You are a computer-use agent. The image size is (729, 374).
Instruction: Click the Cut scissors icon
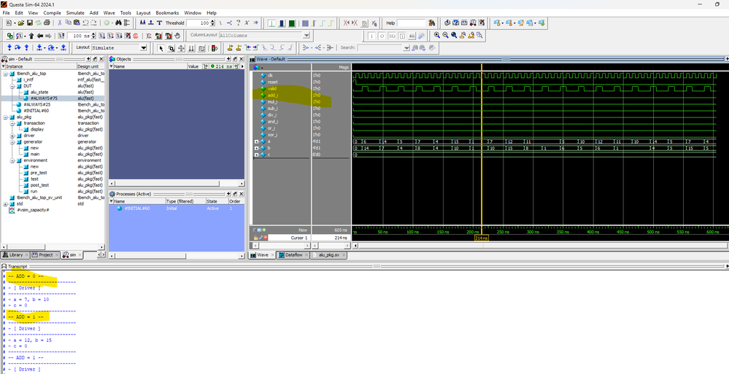[60, 23]
